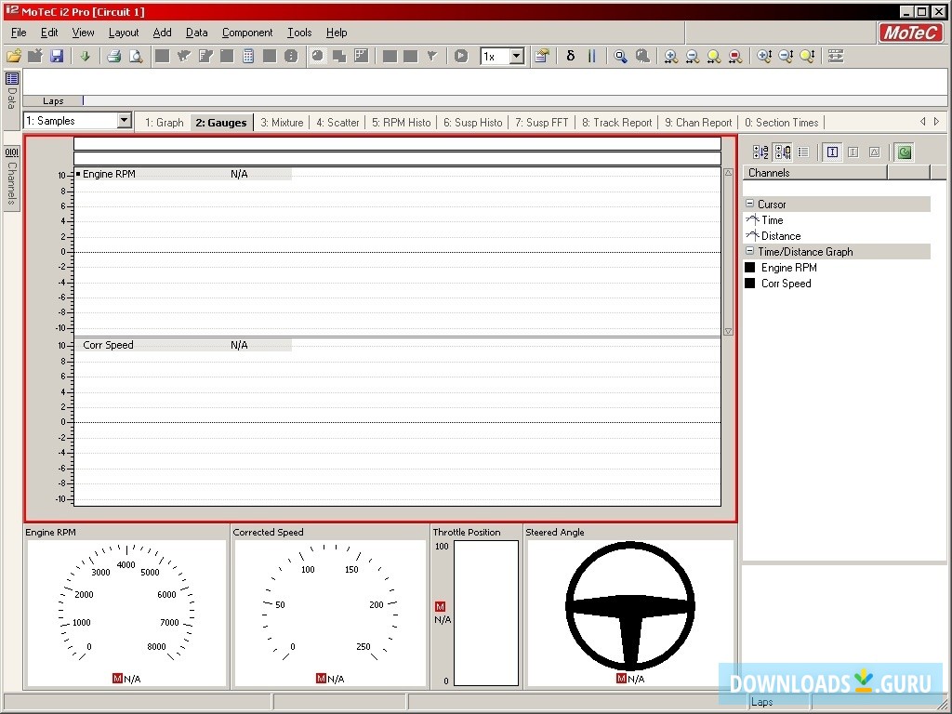Click graph scrollbar up arrow
Image resolution: width=952 pixels, height=714 pixels.
pyautogui.click(x=728, y=173)
